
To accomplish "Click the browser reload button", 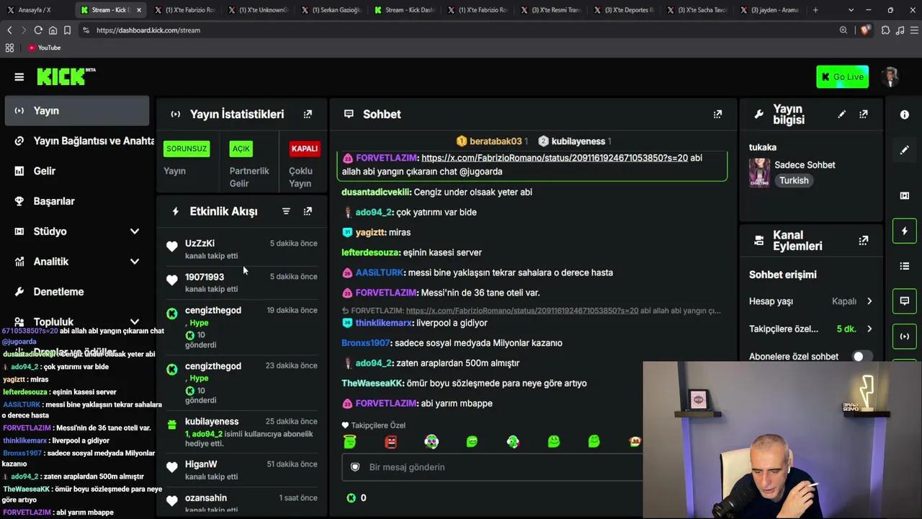I will (38, 30).
